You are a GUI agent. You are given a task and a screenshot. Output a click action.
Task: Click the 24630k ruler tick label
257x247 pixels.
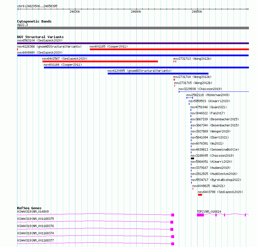pos(75,12)
